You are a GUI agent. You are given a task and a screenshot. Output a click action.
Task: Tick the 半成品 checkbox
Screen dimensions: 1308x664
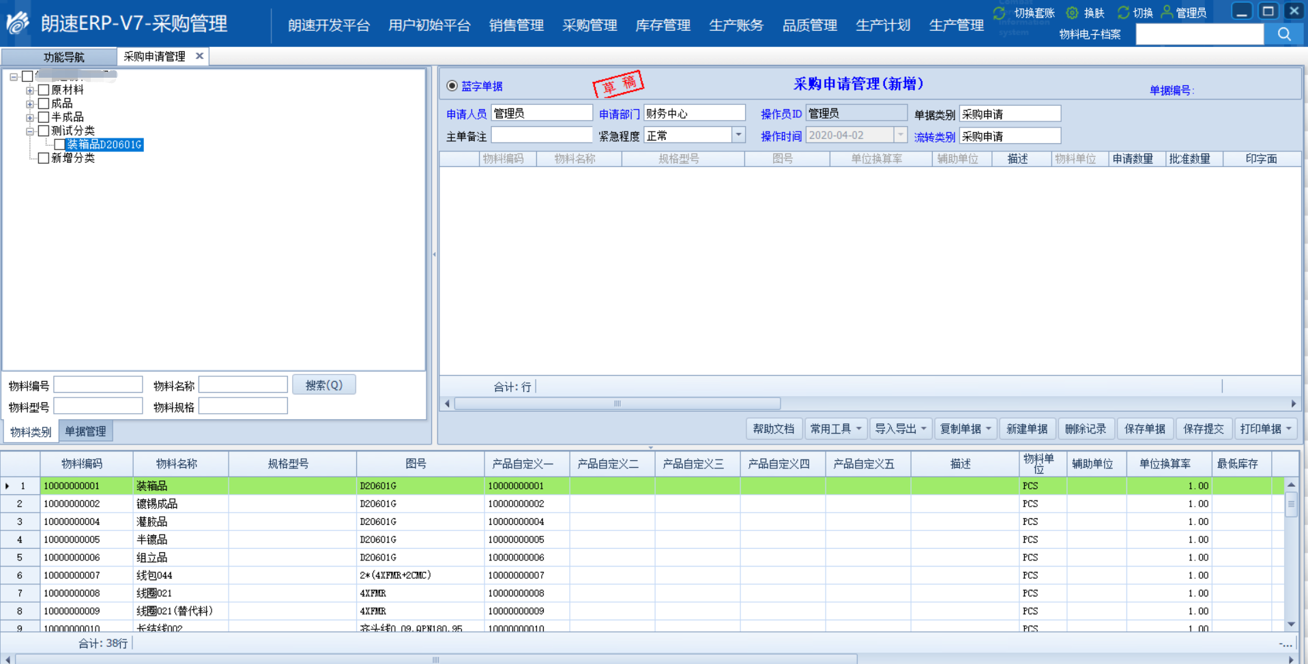click(44, 117)
